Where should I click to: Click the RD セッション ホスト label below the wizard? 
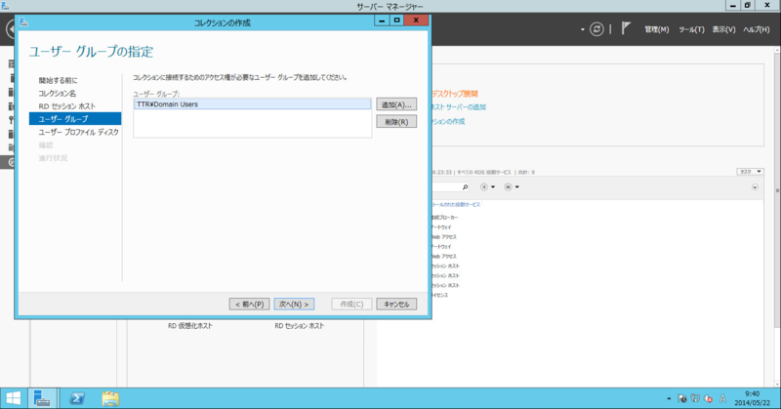300,326
